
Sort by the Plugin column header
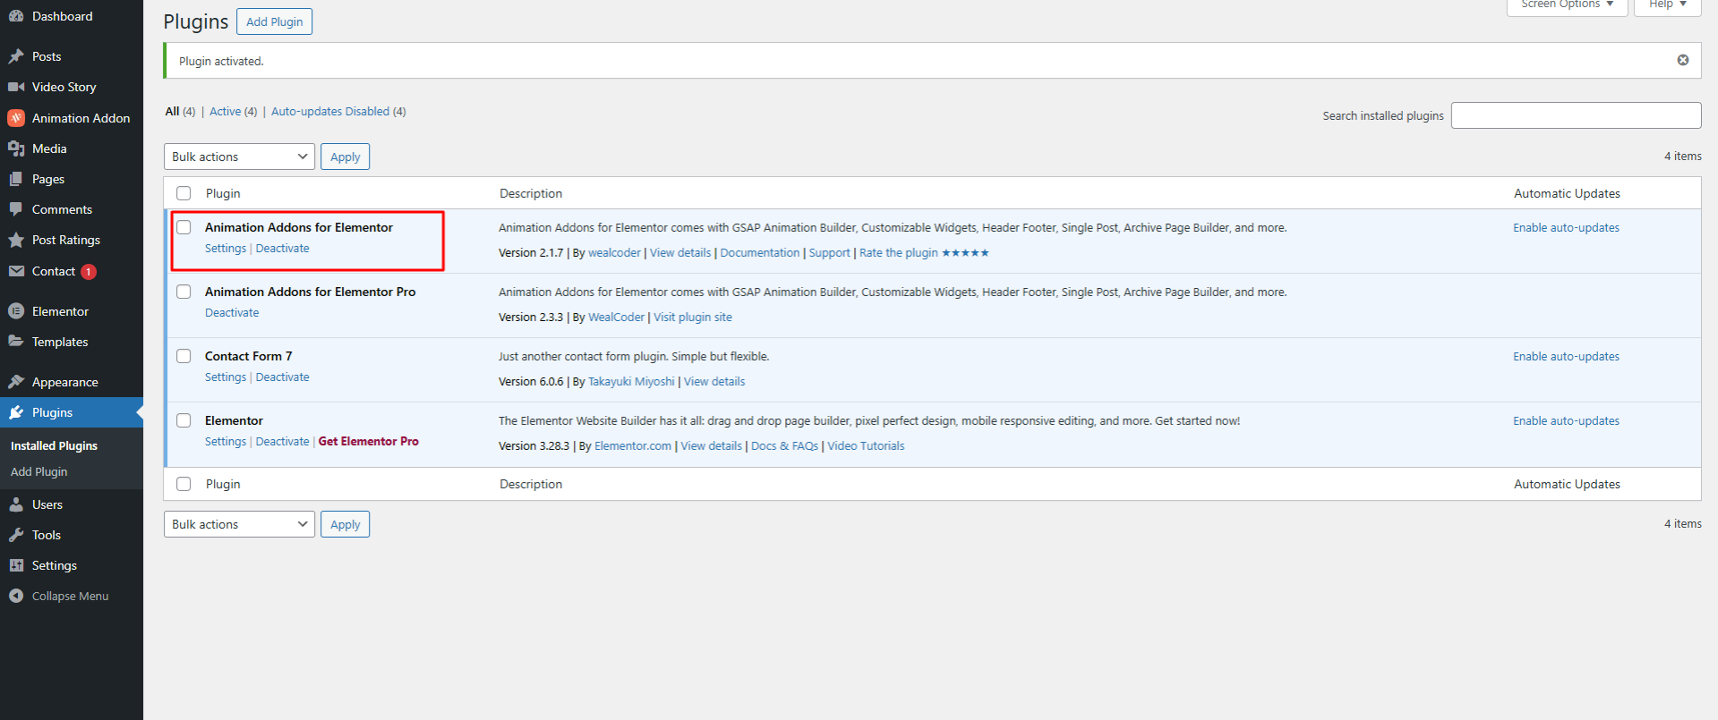coord(223,193)
